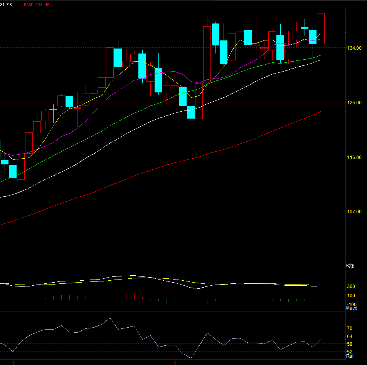
Task: Select the 134.00 price axis label
Action: (354, 48)
